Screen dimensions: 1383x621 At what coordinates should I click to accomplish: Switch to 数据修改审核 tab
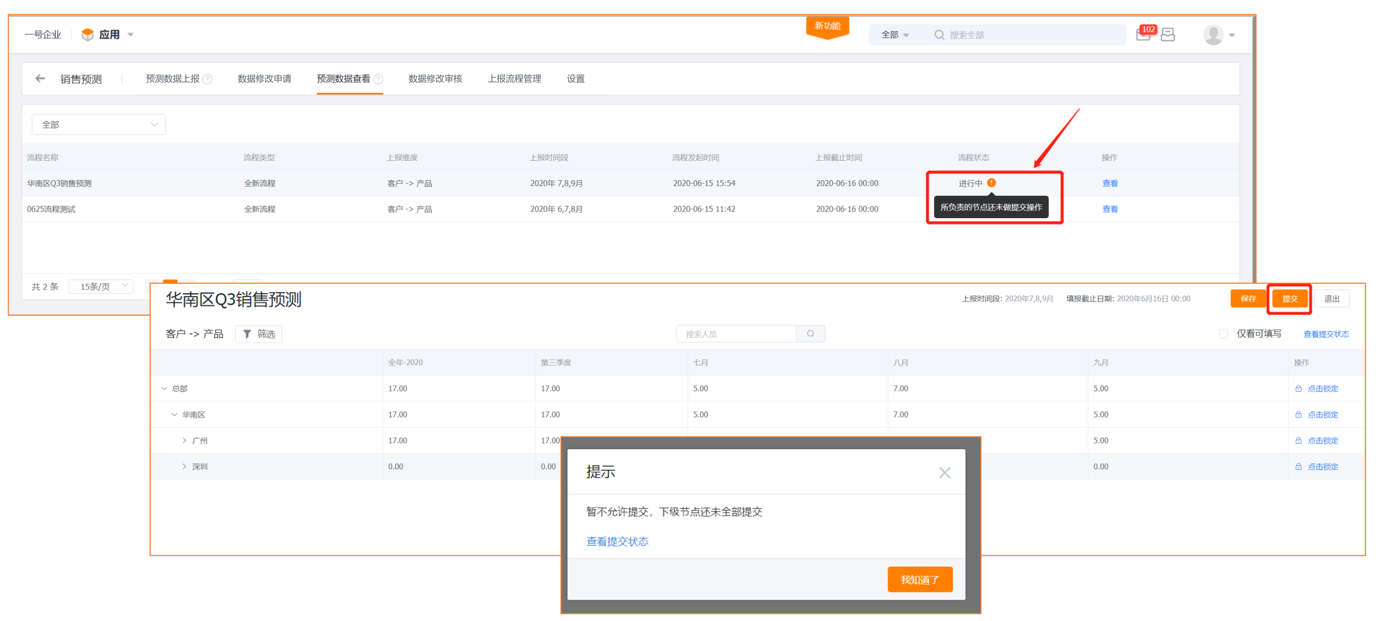tap(435, 79)
